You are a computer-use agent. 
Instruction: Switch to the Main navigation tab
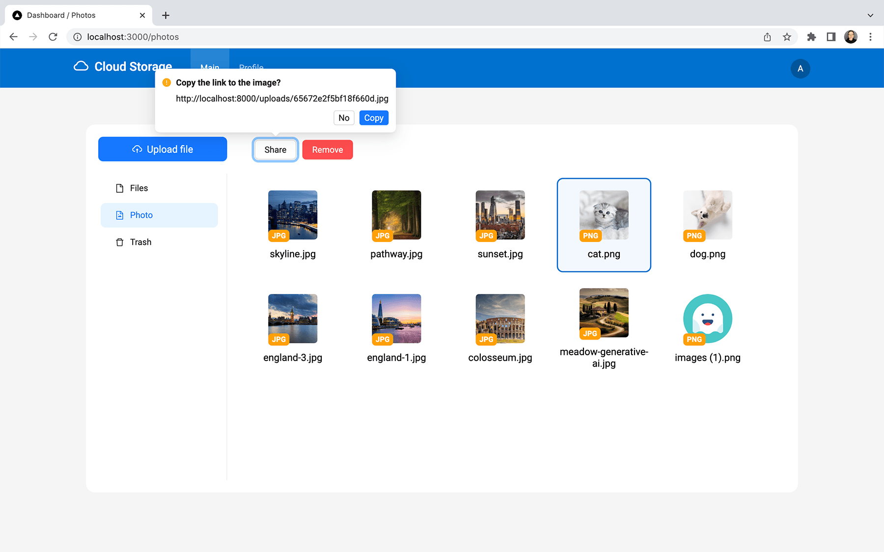[x=210, y=67]
